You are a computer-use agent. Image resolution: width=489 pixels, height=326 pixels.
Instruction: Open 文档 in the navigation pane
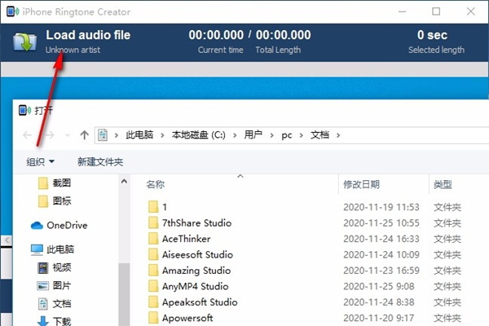click(x=55, y=303)
